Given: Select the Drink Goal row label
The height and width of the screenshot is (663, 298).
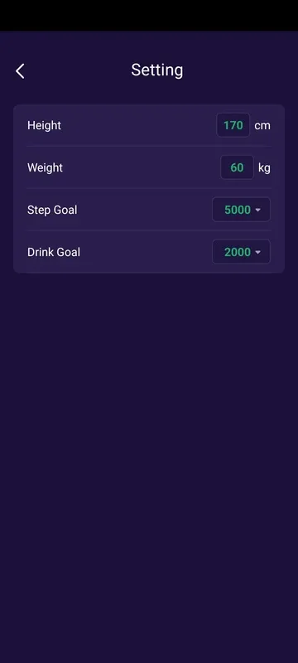Looking at the screenshot, I should pos(54,252).
